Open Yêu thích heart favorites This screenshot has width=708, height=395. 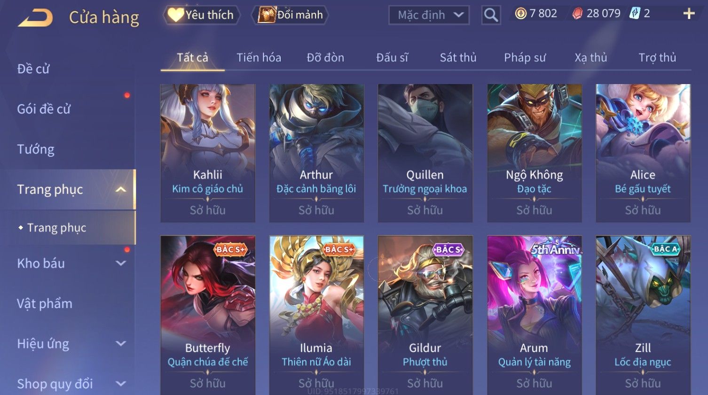[201, 15]
